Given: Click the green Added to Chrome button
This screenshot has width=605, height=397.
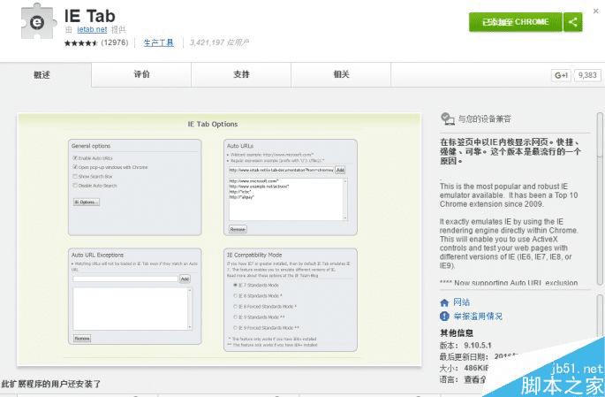Looking at the screenshot, I should pos(516,22).
